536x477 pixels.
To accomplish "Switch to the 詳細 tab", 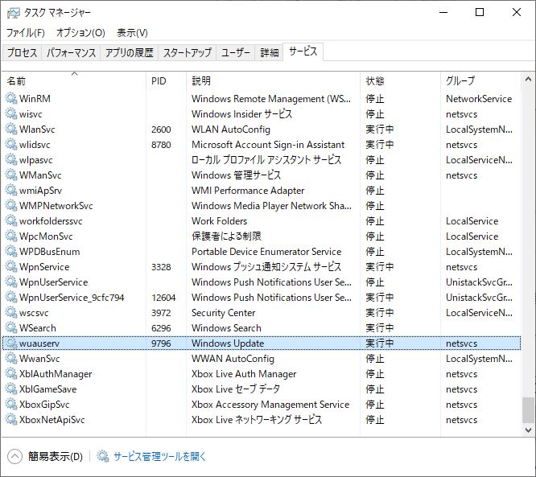I will pyautogui.click(x=270, y=52).
